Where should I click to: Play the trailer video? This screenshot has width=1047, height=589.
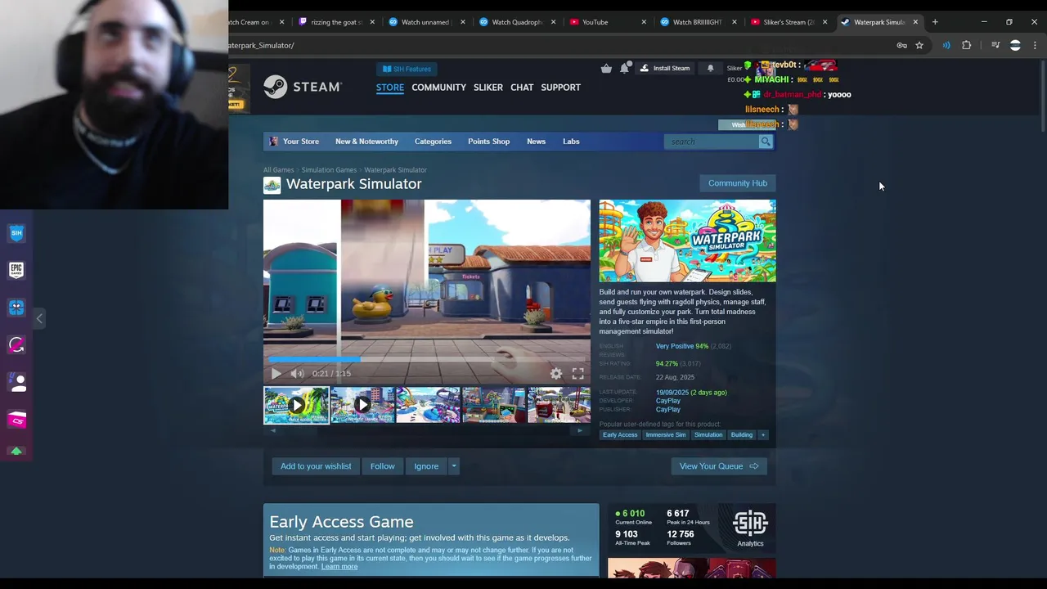276,374
